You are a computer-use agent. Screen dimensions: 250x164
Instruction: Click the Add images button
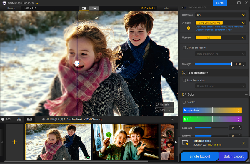pyautogui.click(x=6, y=119)
